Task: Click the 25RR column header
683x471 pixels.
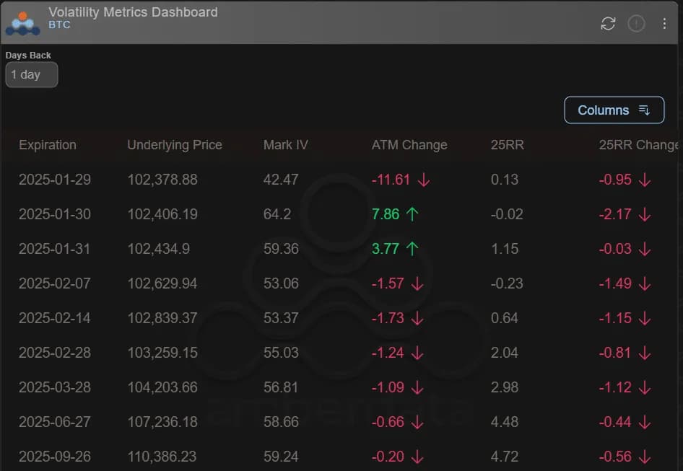Action: click(507, 145)
